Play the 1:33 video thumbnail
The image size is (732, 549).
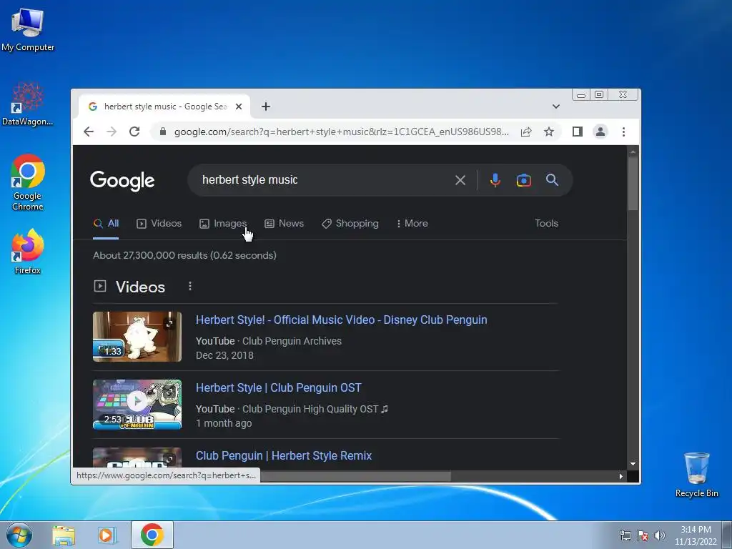pyautogui.click(x=137, y=337)
